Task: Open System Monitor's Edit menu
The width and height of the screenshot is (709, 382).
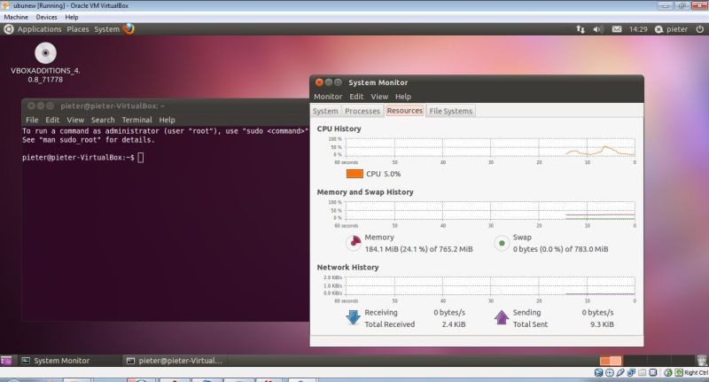Action: [x=356, y=97]
